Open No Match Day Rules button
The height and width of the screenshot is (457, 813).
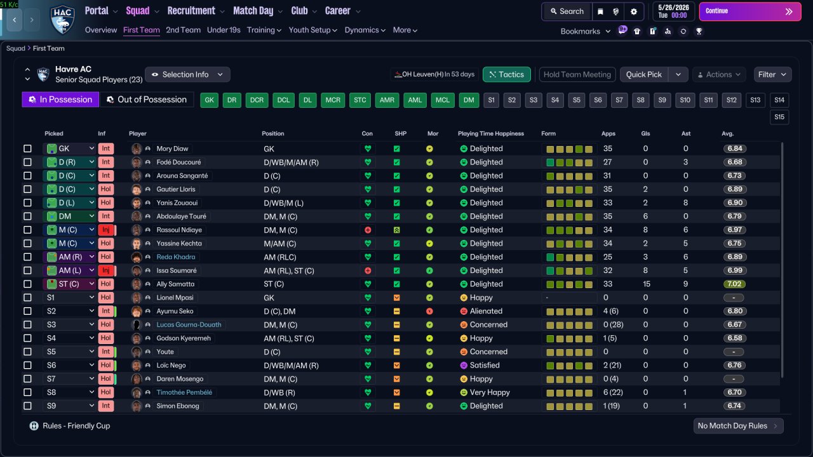(x=738, y=426)
